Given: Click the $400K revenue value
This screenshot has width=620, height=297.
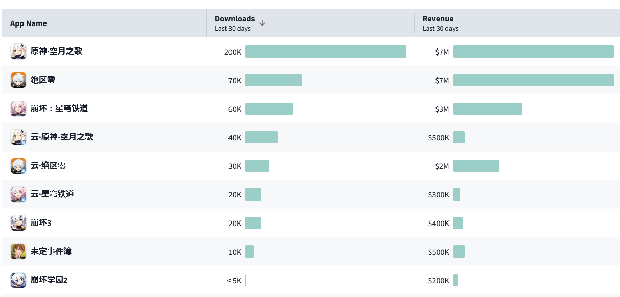Looking at the screenshot, I should coord(439,224).
